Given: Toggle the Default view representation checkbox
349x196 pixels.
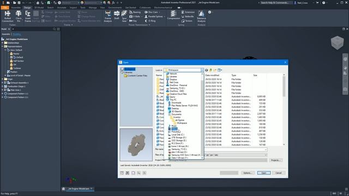Looking at the screenshot, I should tap(11, 57).
